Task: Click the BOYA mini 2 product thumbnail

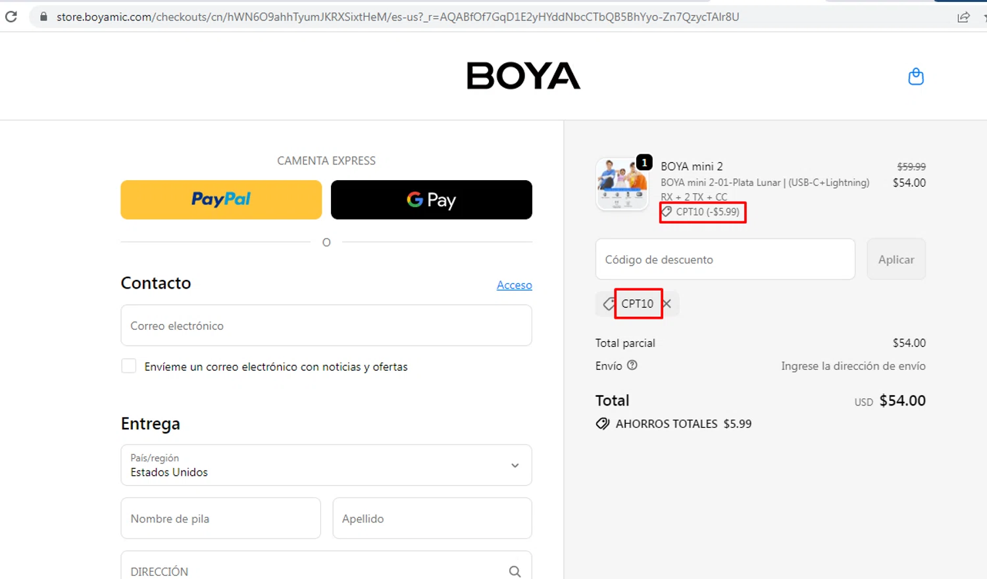Action: click(622, 184)
